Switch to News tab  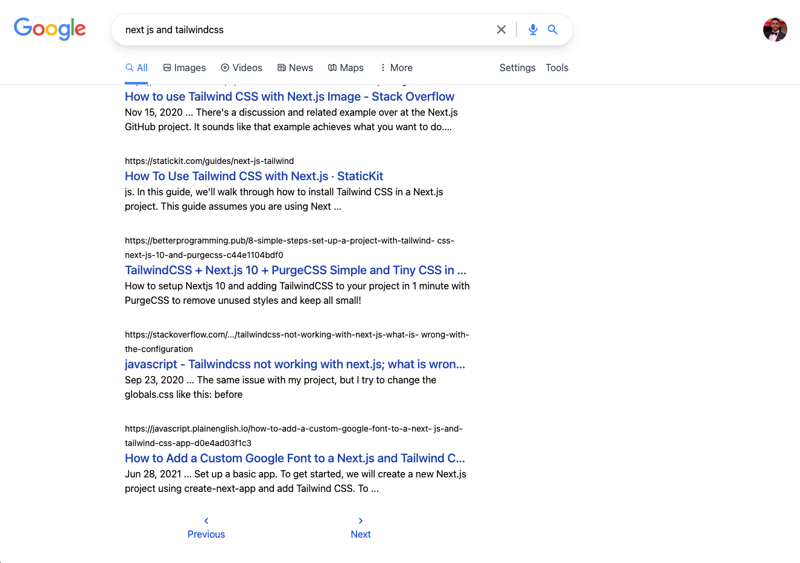(295, 68)
